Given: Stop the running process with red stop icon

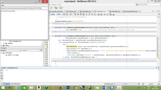Looking at the screenshot, I should click(x=2, y=76).
